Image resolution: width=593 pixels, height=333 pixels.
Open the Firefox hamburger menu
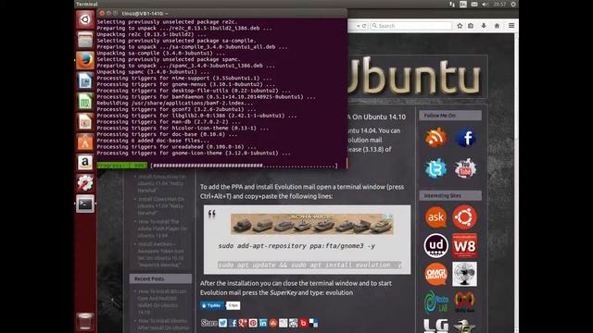point(511,26)
